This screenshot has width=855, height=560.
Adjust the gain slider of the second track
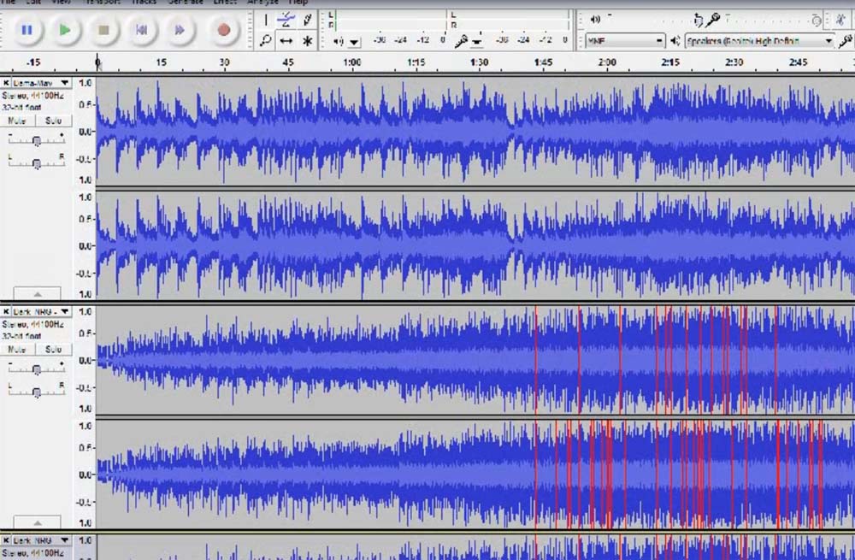click(x=37, y=369)
